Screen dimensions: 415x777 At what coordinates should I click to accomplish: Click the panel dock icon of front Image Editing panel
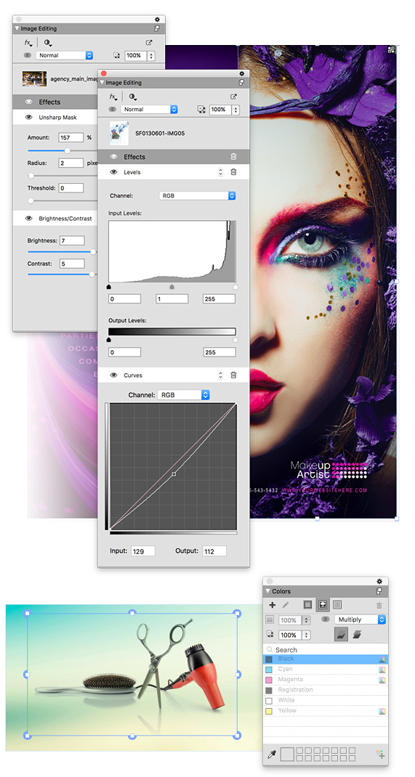pyautogui.click(x=241, y=83)
